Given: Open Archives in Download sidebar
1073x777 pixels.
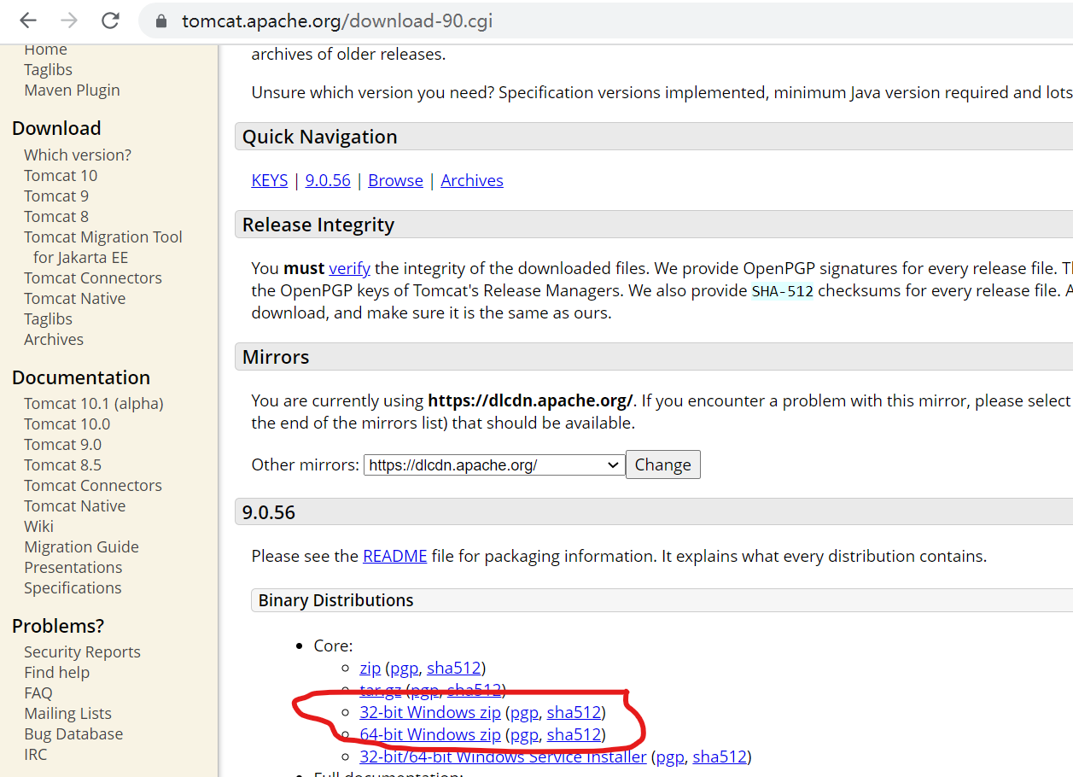Looking at the screenshot, I should point(54,339).
